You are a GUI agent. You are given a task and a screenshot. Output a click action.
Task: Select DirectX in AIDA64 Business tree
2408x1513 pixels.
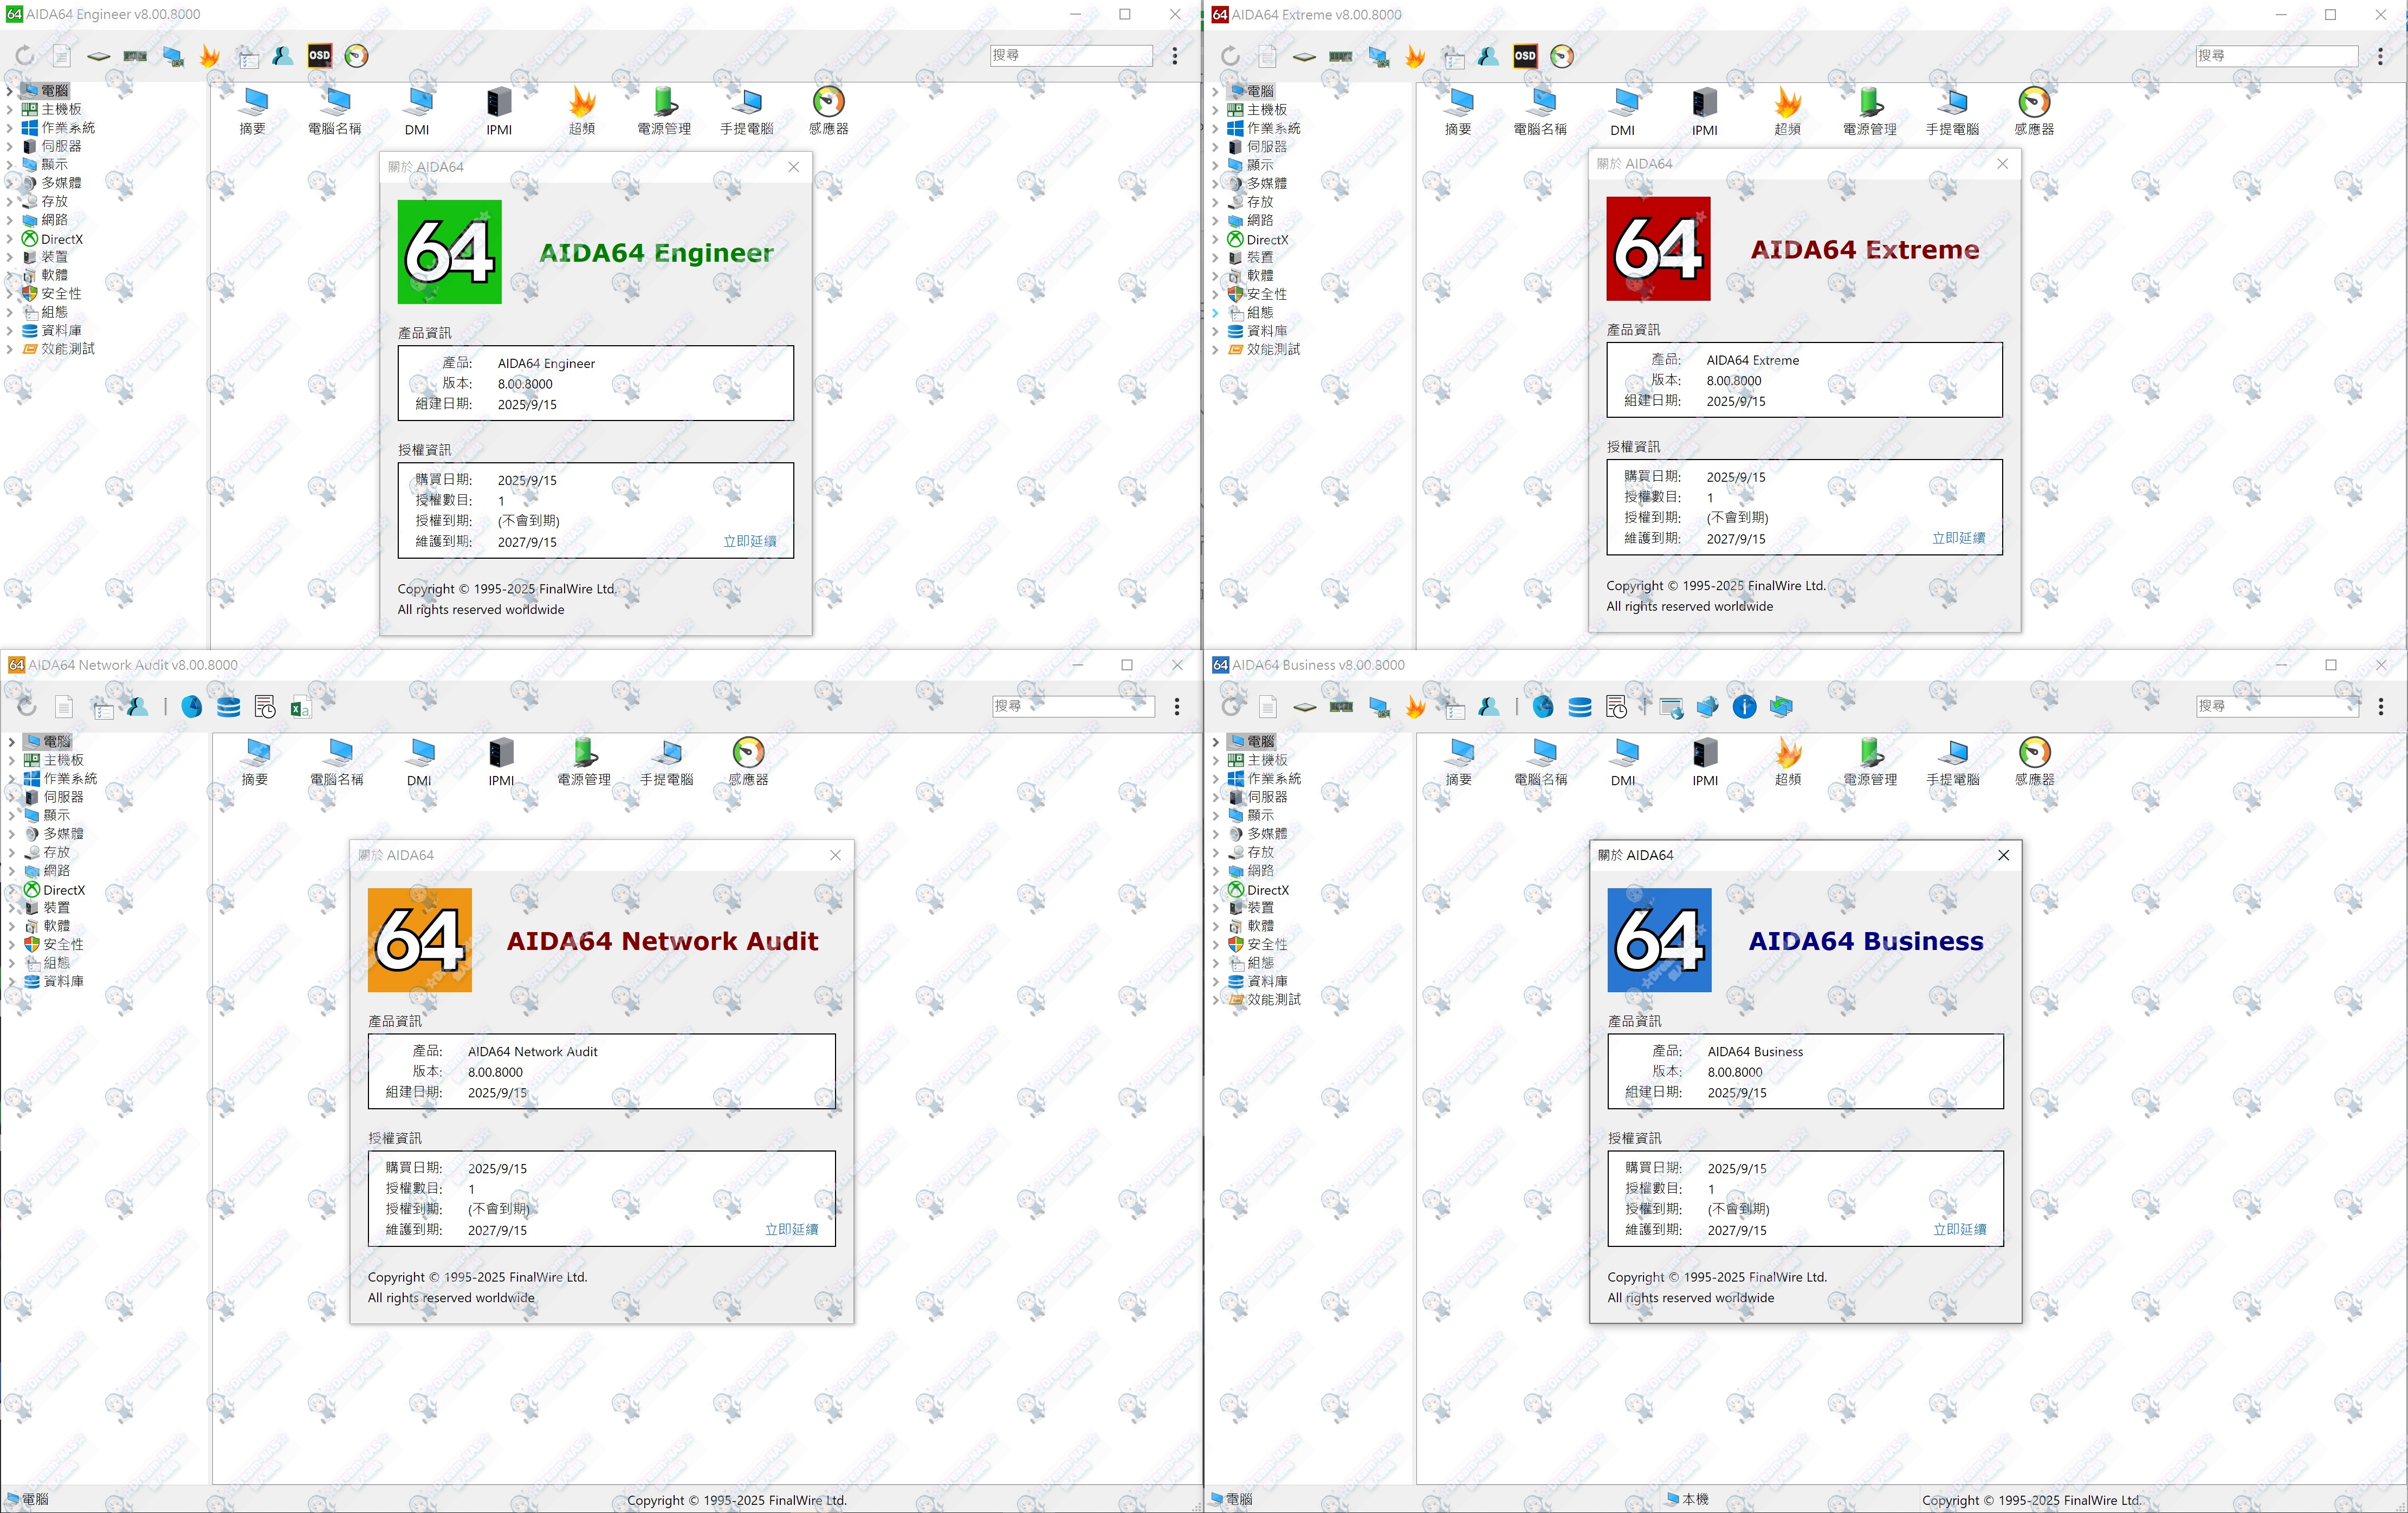pyautogui.click(x=1267, y=890)
